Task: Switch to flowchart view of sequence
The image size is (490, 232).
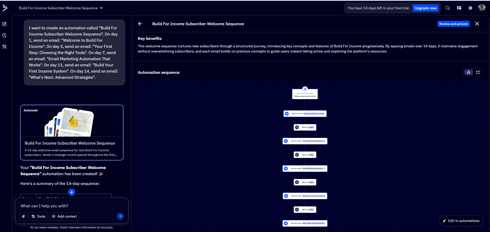Action: point(469,72)
